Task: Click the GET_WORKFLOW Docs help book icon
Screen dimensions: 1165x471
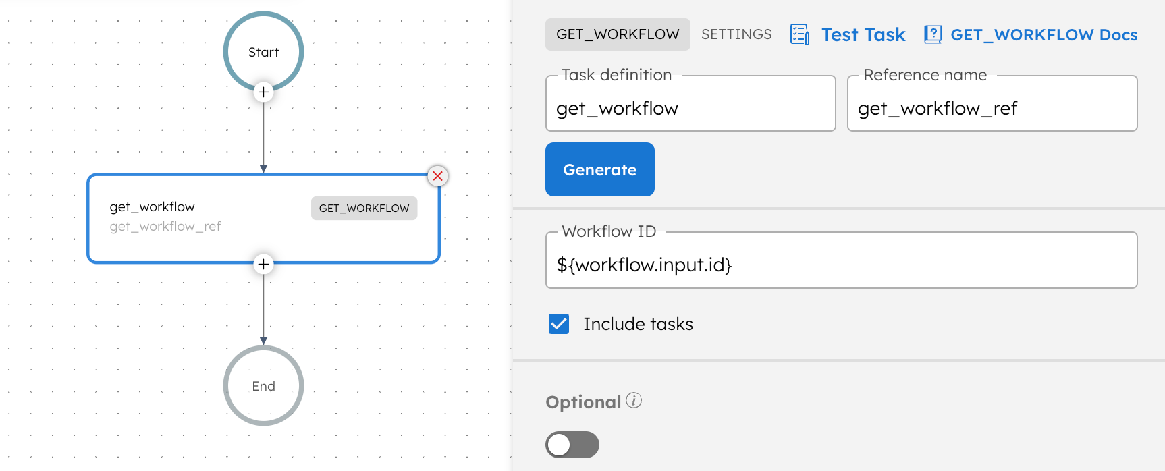Action: click(933, 34)
